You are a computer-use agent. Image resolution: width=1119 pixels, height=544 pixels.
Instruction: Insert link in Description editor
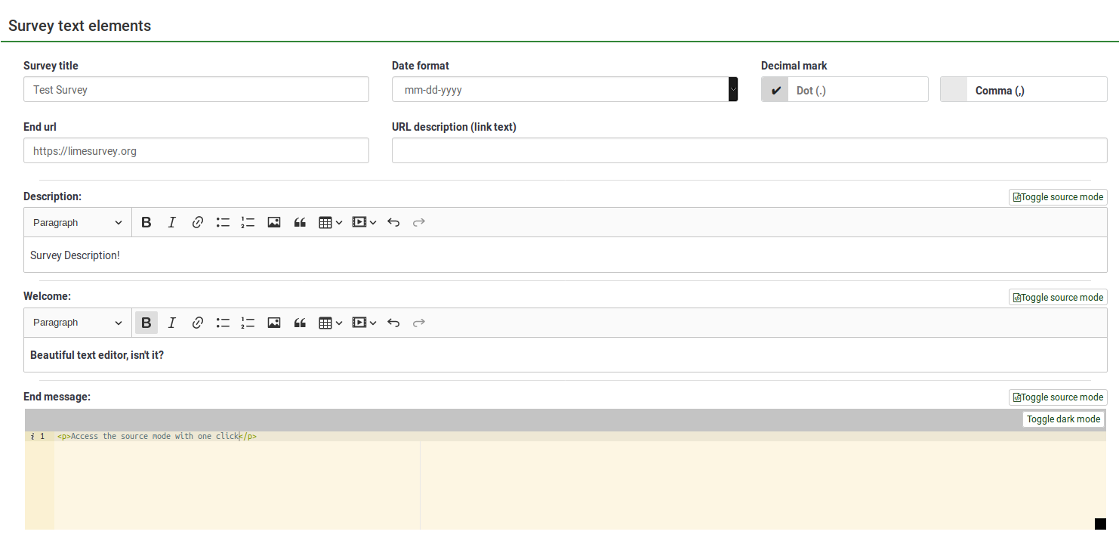coord(197,222)
